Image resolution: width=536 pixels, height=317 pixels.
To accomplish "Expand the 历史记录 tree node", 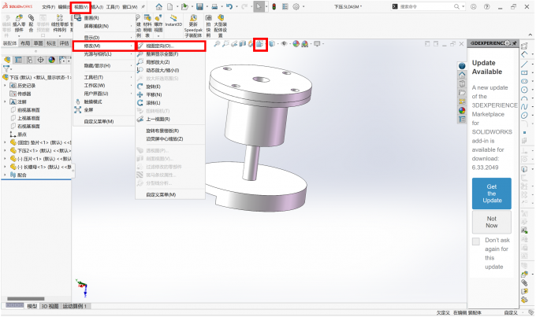I will 6,85.
